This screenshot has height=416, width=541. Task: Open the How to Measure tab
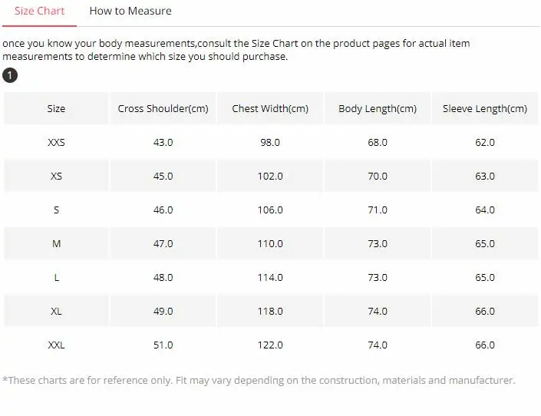(x=130, y=12)
